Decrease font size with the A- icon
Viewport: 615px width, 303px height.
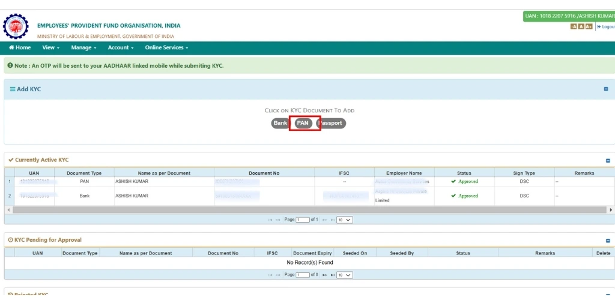click(574, 26)
